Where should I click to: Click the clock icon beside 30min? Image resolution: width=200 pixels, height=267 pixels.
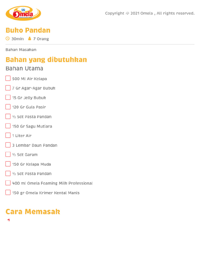pos(7,39)
